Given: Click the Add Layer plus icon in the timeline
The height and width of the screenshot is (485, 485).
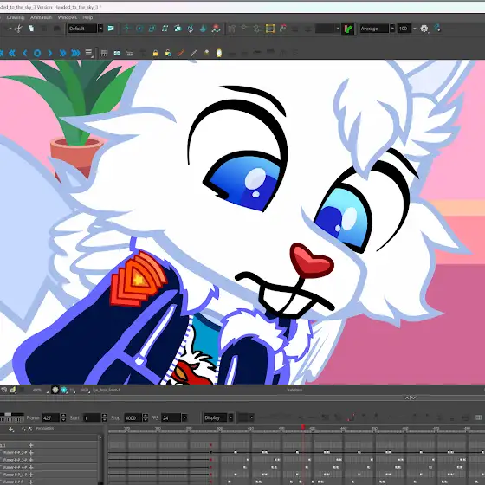Looking at the screenshot, I should (x=11, y=429).
